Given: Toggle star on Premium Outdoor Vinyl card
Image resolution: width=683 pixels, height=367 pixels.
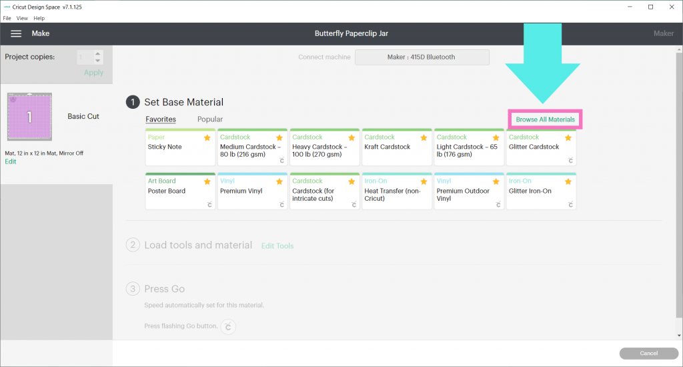Looking at the screenshot, I should point(496,181).
